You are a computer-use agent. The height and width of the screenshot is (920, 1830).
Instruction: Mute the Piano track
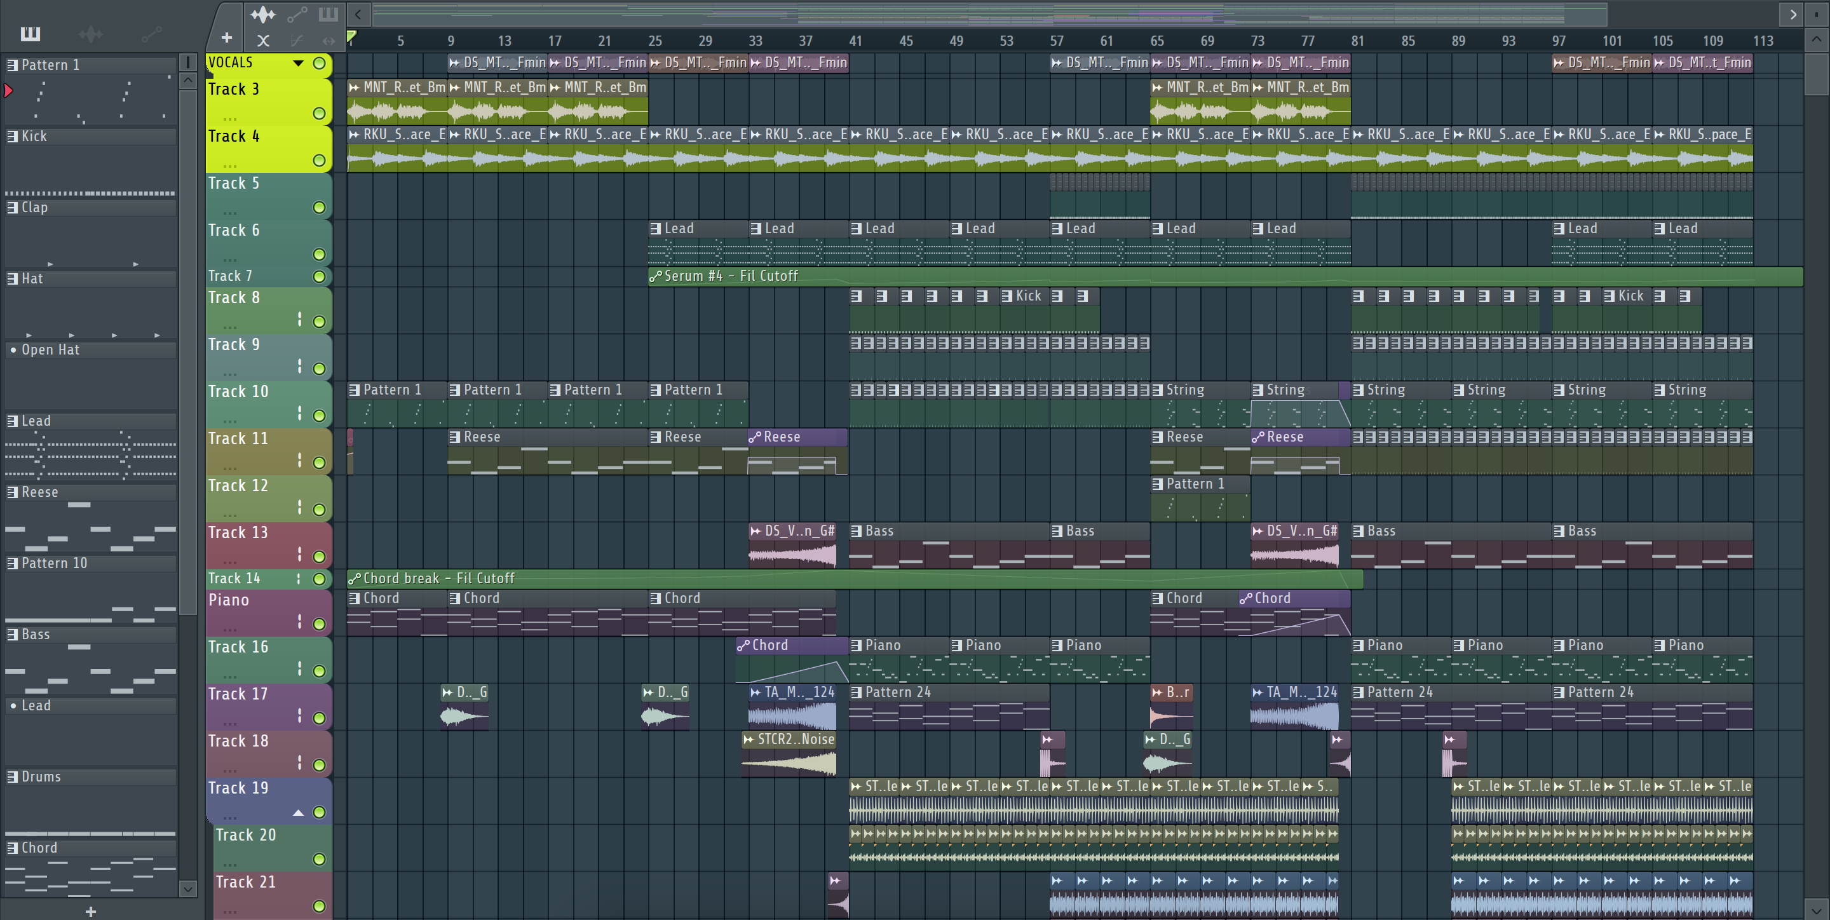[320, 624]
